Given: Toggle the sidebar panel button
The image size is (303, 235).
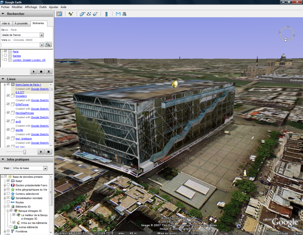Looking at the screenshot, I should point(59,14).
